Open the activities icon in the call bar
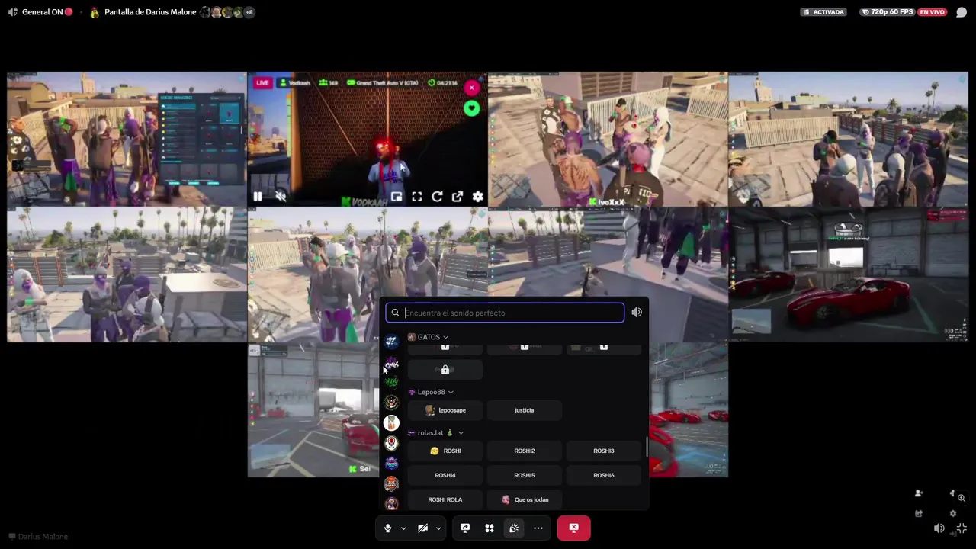The image size is (976, 549). [x=490, y=528]
